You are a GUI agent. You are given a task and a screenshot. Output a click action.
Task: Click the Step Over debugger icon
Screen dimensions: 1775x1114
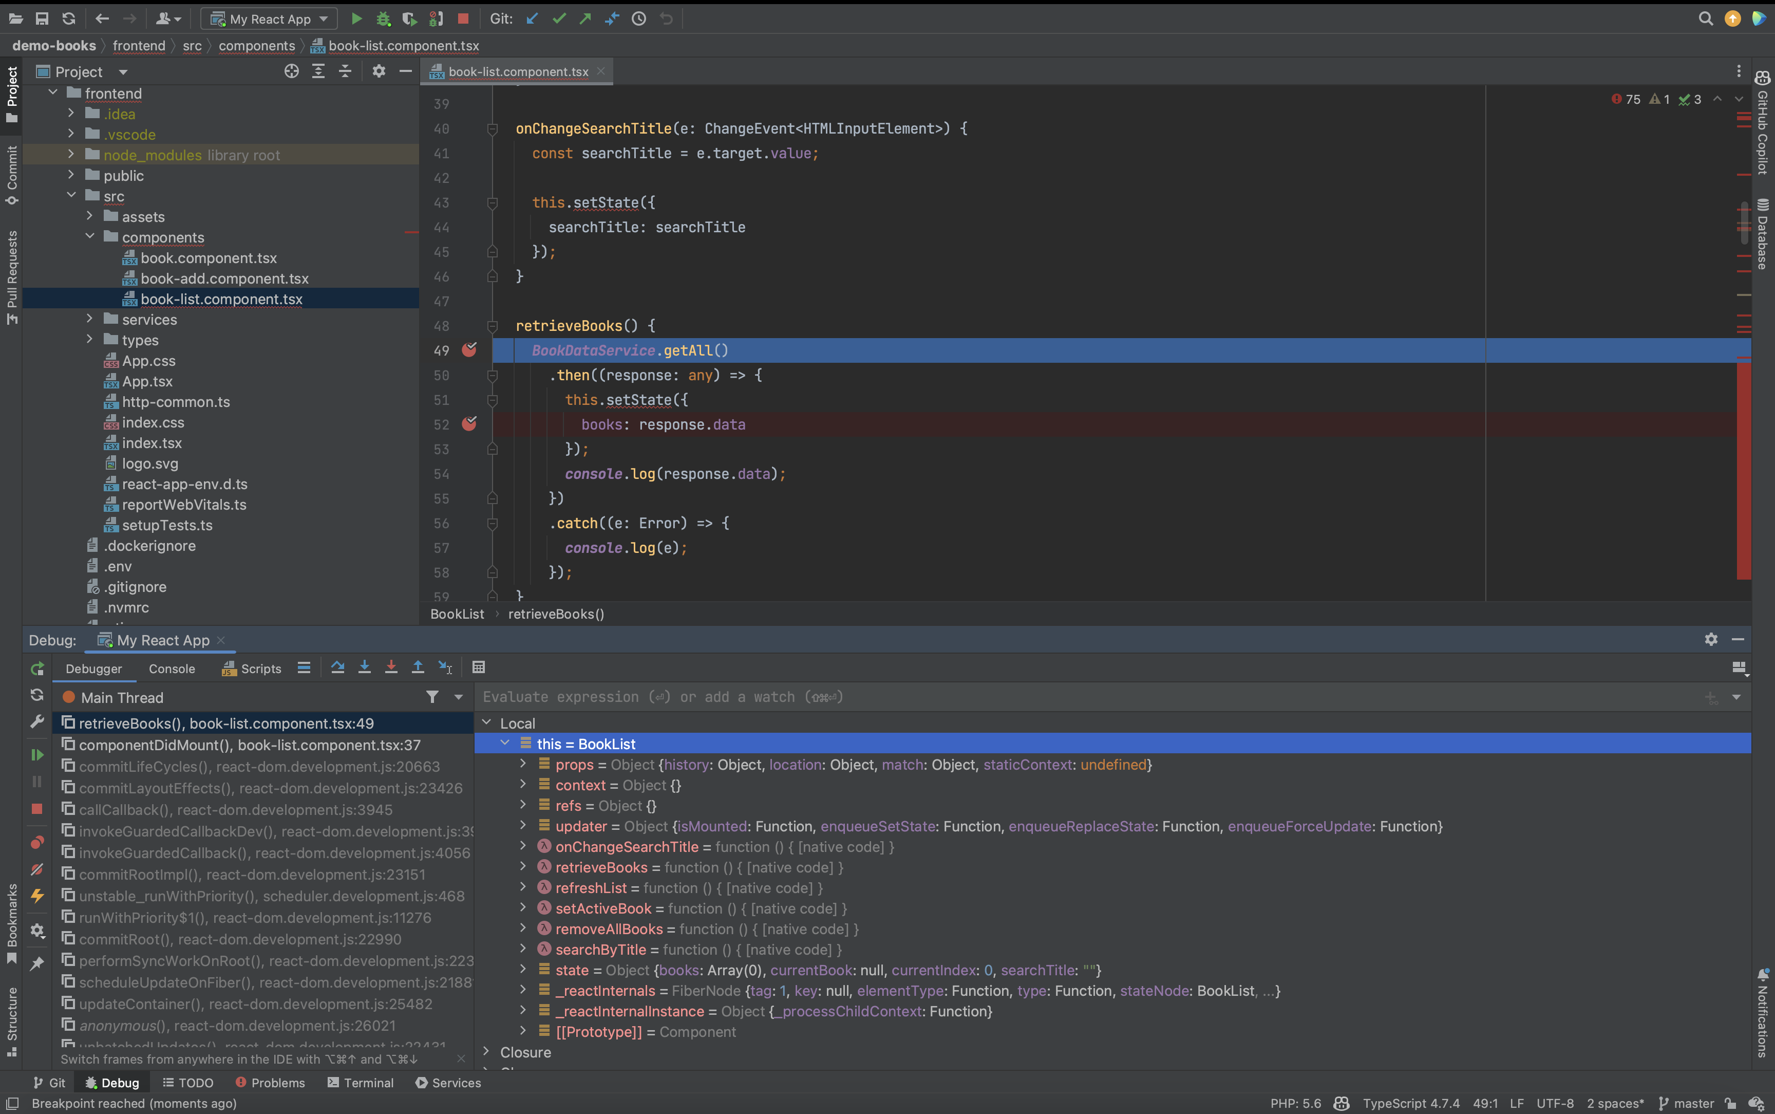point(337,667)
